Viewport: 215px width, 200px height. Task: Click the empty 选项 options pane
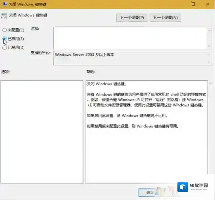[42, 132]
